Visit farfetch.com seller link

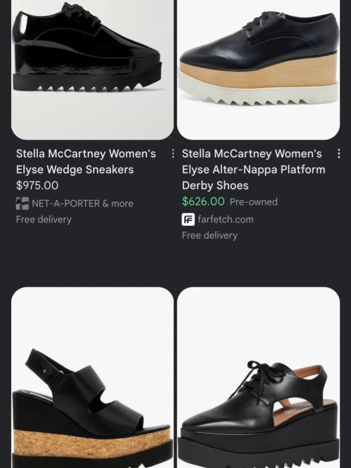226,219
